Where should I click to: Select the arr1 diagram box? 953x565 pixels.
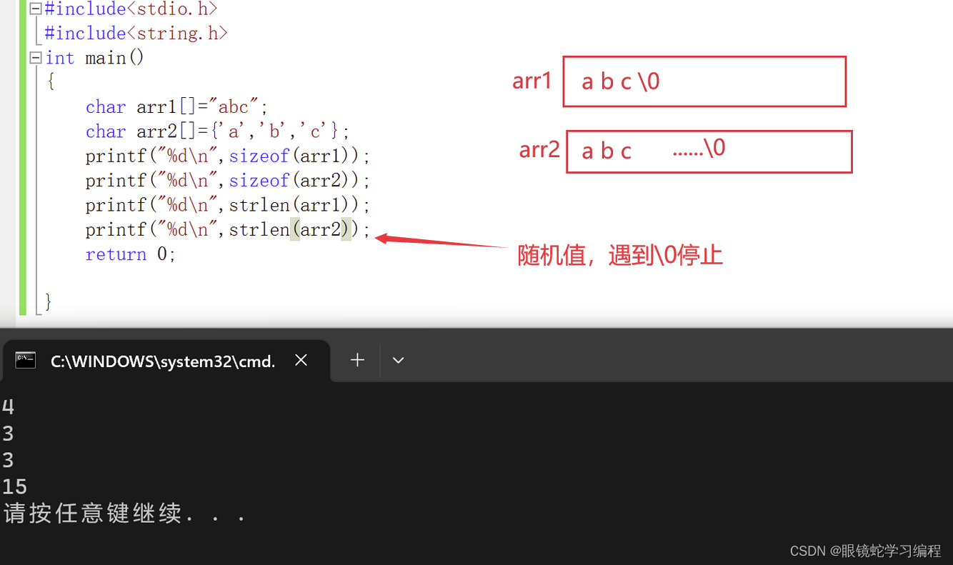click(x=704, y=81)
